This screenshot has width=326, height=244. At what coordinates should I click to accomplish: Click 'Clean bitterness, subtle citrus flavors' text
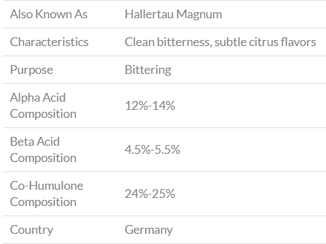220,42
